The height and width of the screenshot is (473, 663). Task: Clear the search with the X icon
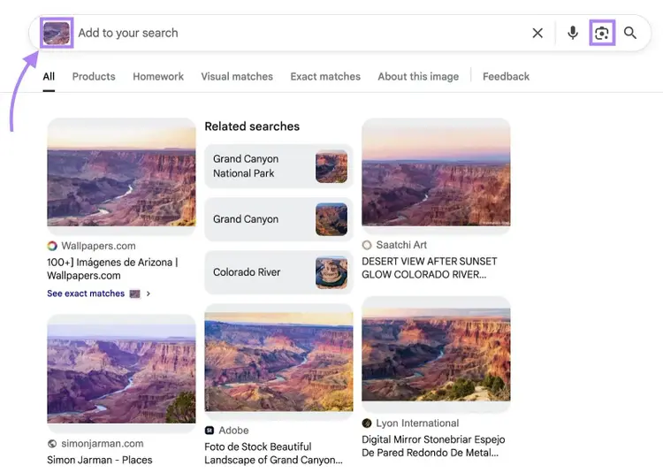[x=537, y=33]
